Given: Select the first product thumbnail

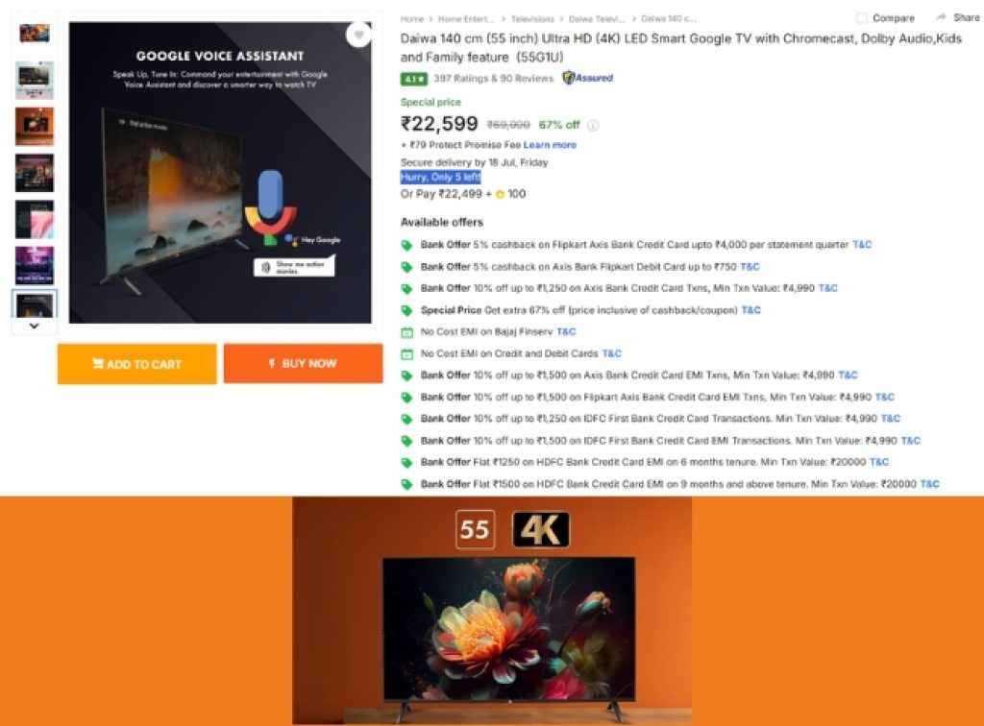Looking at the screenshot, I should (x=35, y=33).
